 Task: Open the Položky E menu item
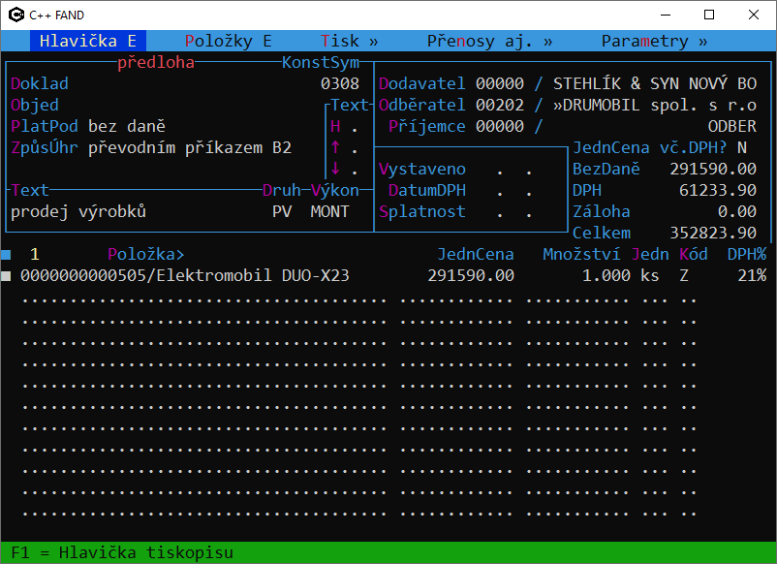pyautogui.click(x=228, y=41)
